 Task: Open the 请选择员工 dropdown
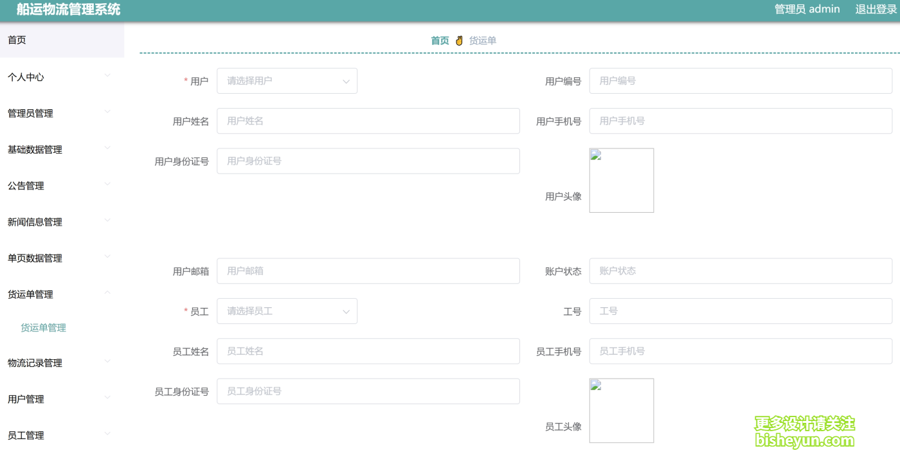tap(287, 311)
